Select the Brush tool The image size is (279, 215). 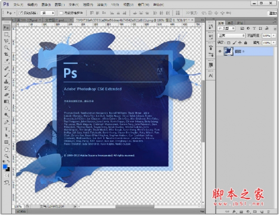click(x=7, y=75)
